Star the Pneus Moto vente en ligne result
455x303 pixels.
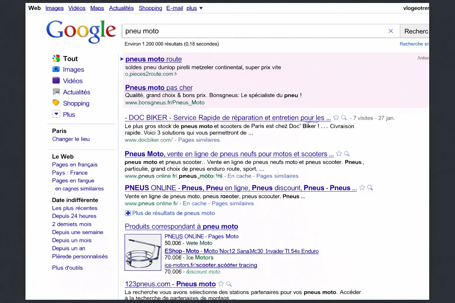coord(339,154)
